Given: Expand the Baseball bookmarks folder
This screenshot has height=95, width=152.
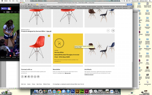Looking at the screenshot, I should [x=43, y=6].
